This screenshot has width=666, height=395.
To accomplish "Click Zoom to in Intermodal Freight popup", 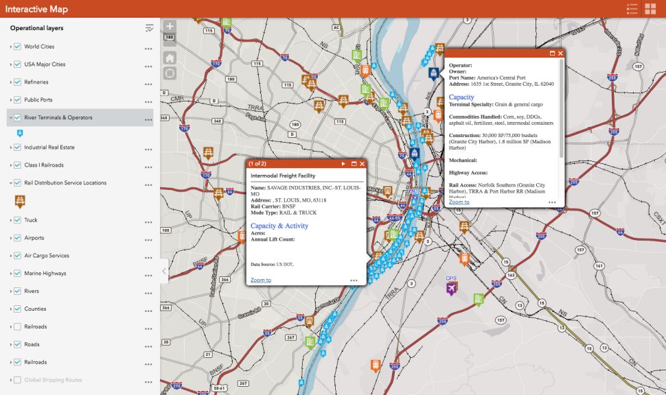I will click(261, 280).
